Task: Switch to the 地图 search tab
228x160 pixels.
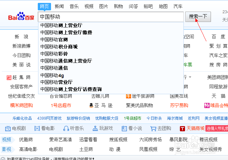Action: coord(163,6)
